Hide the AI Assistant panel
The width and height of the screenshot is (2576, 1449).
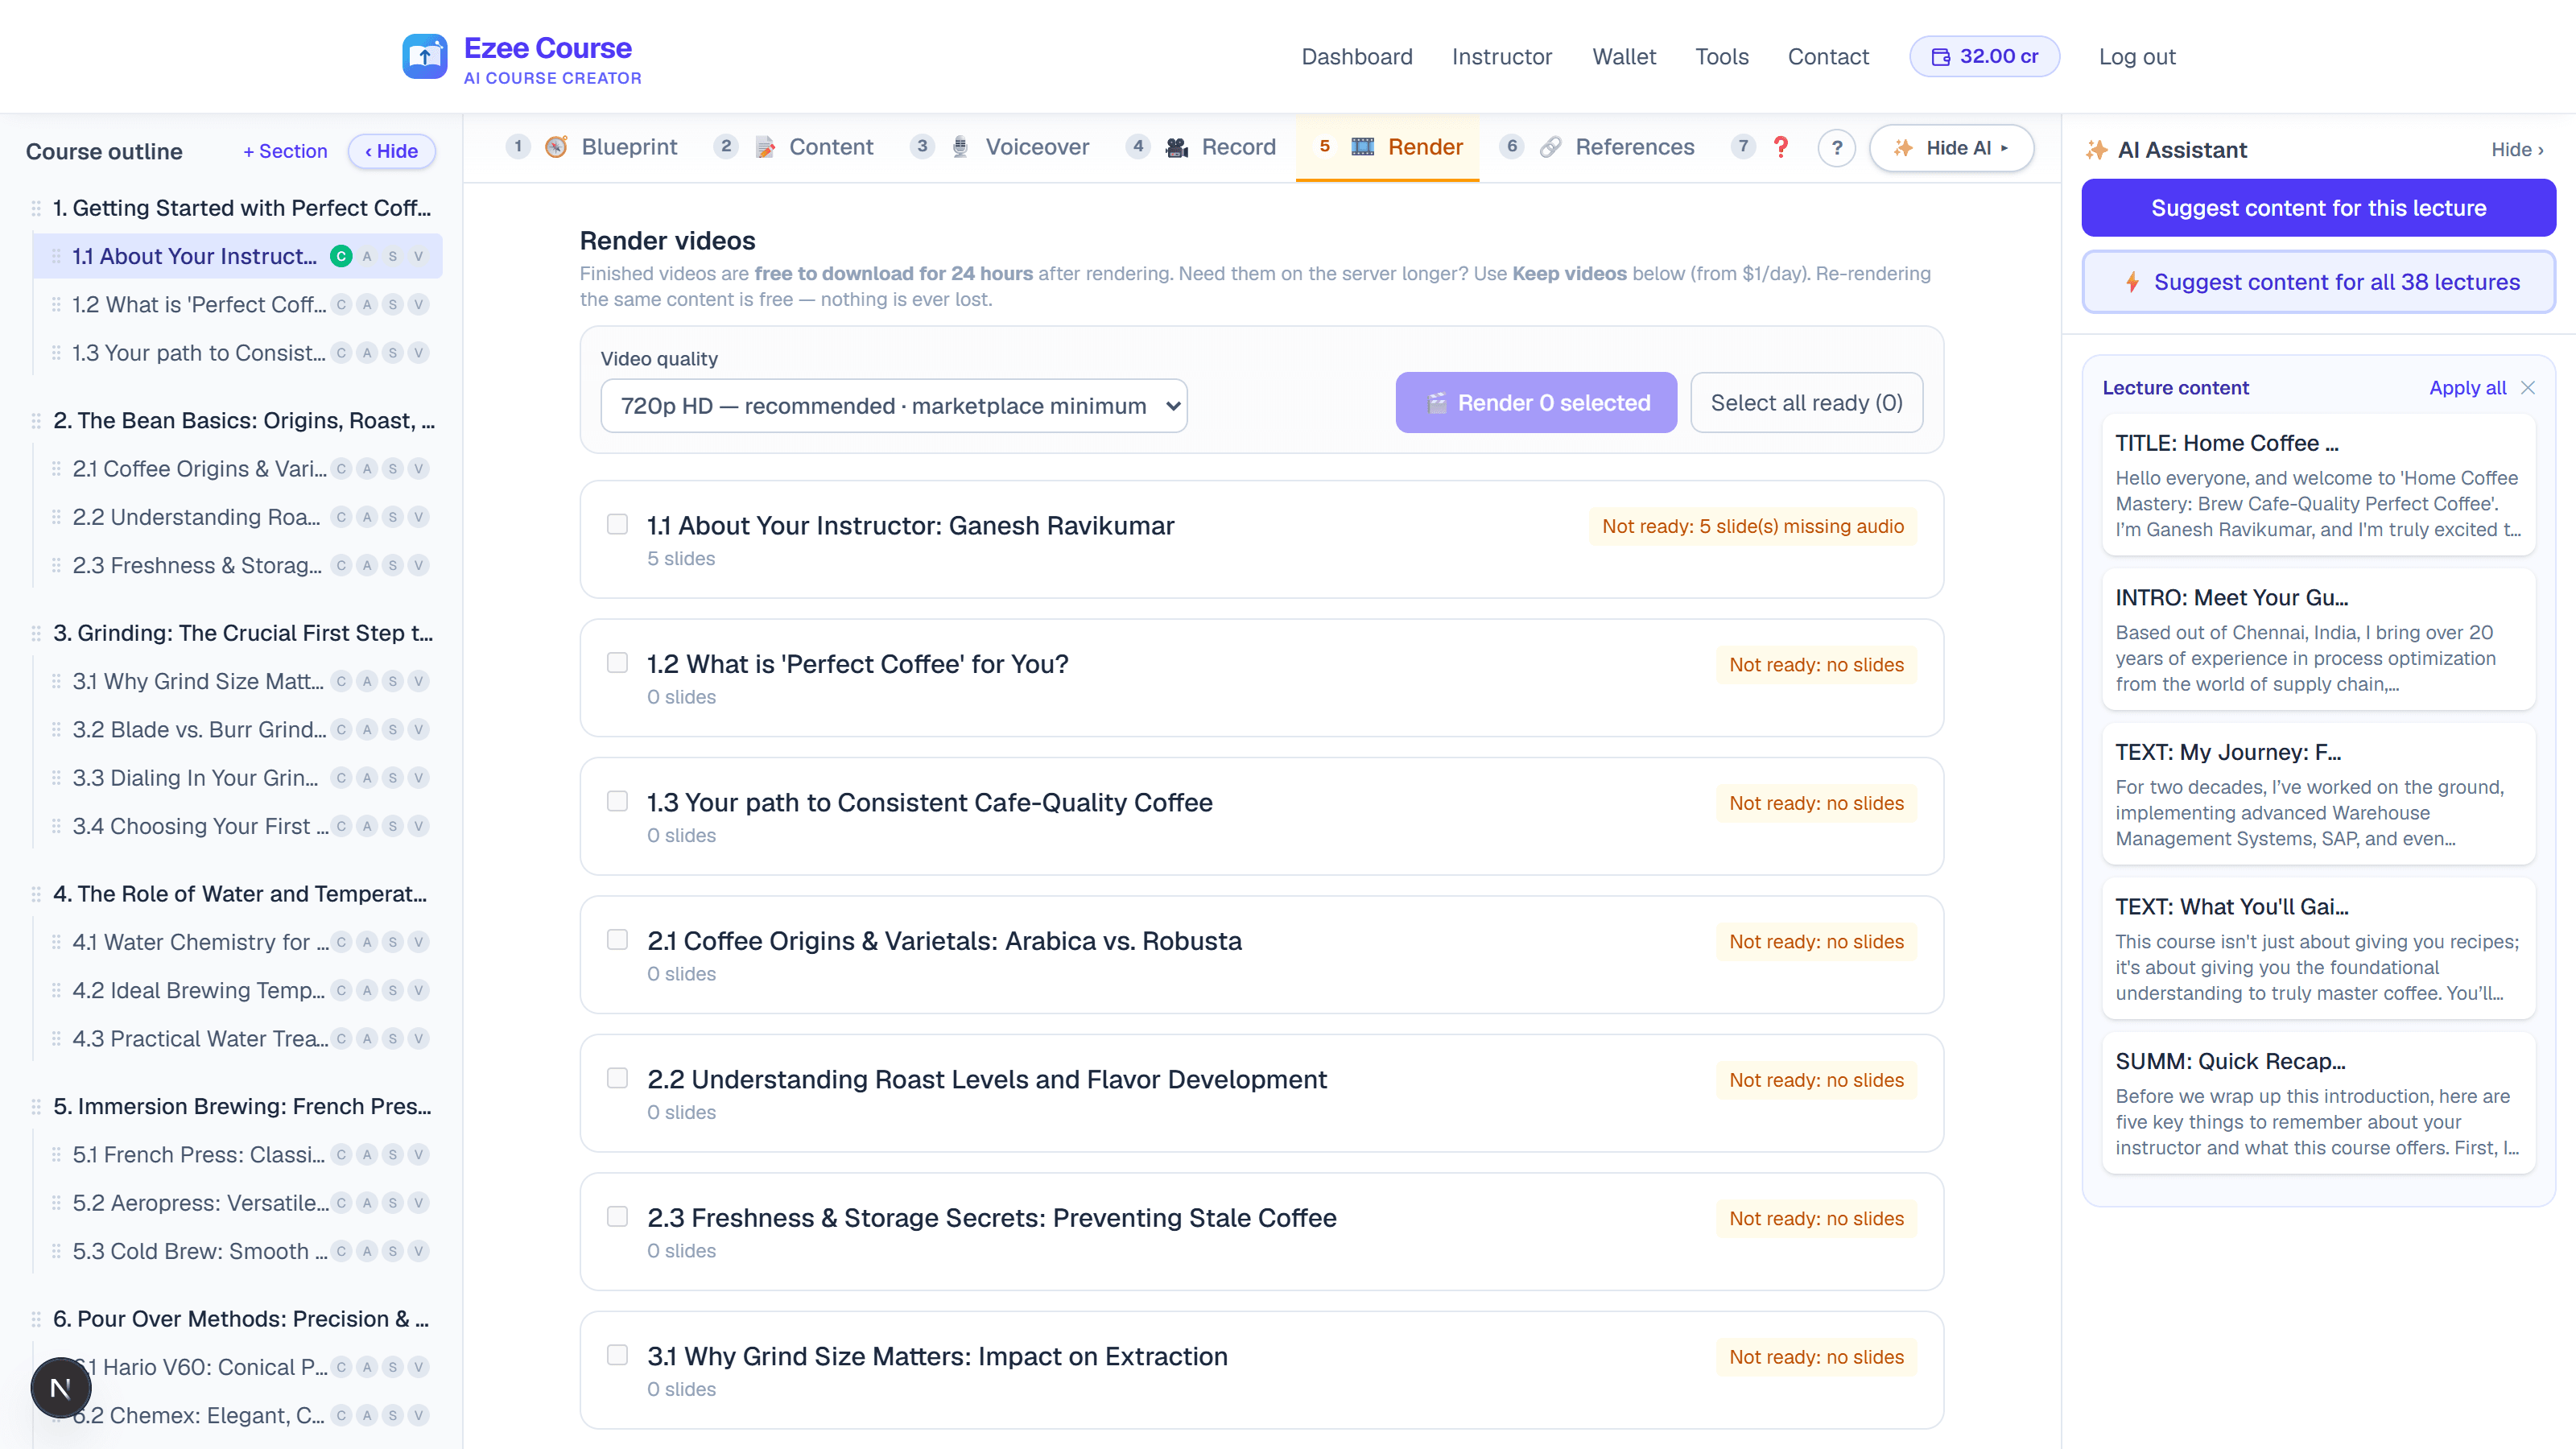tap(2517, 150)
